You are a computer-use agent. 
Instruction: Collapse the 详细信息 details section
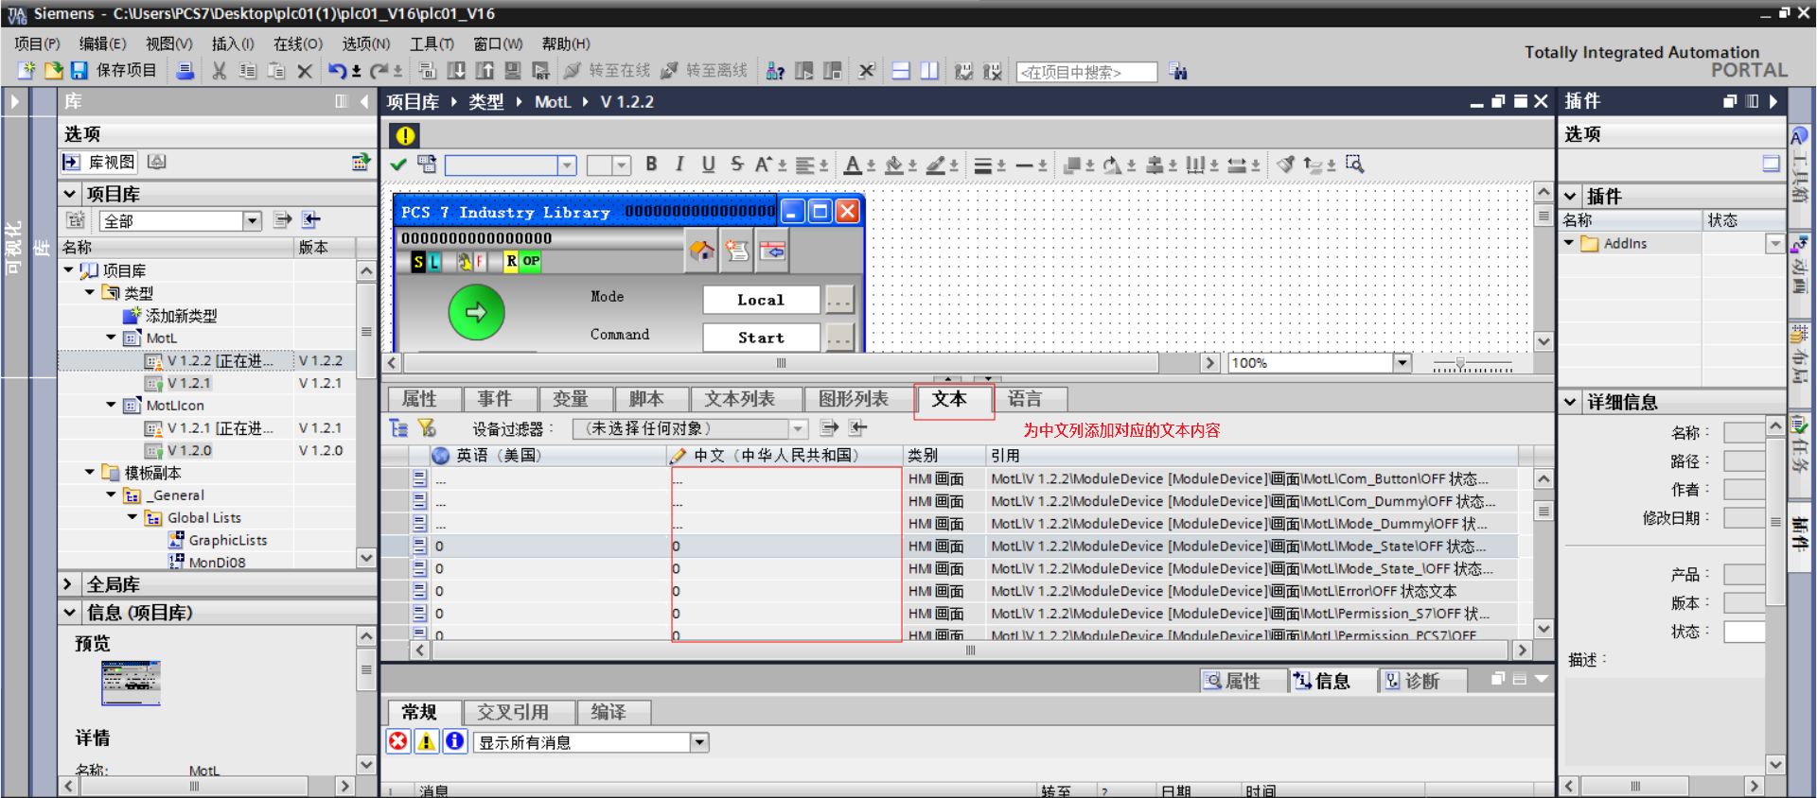click(x=1571, y=402)
